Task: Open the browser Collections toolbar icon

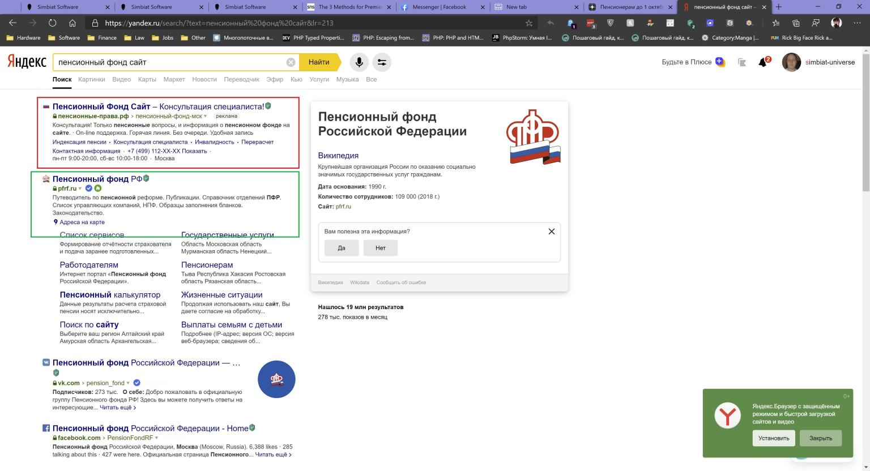Action: click(x=796, y=23)
